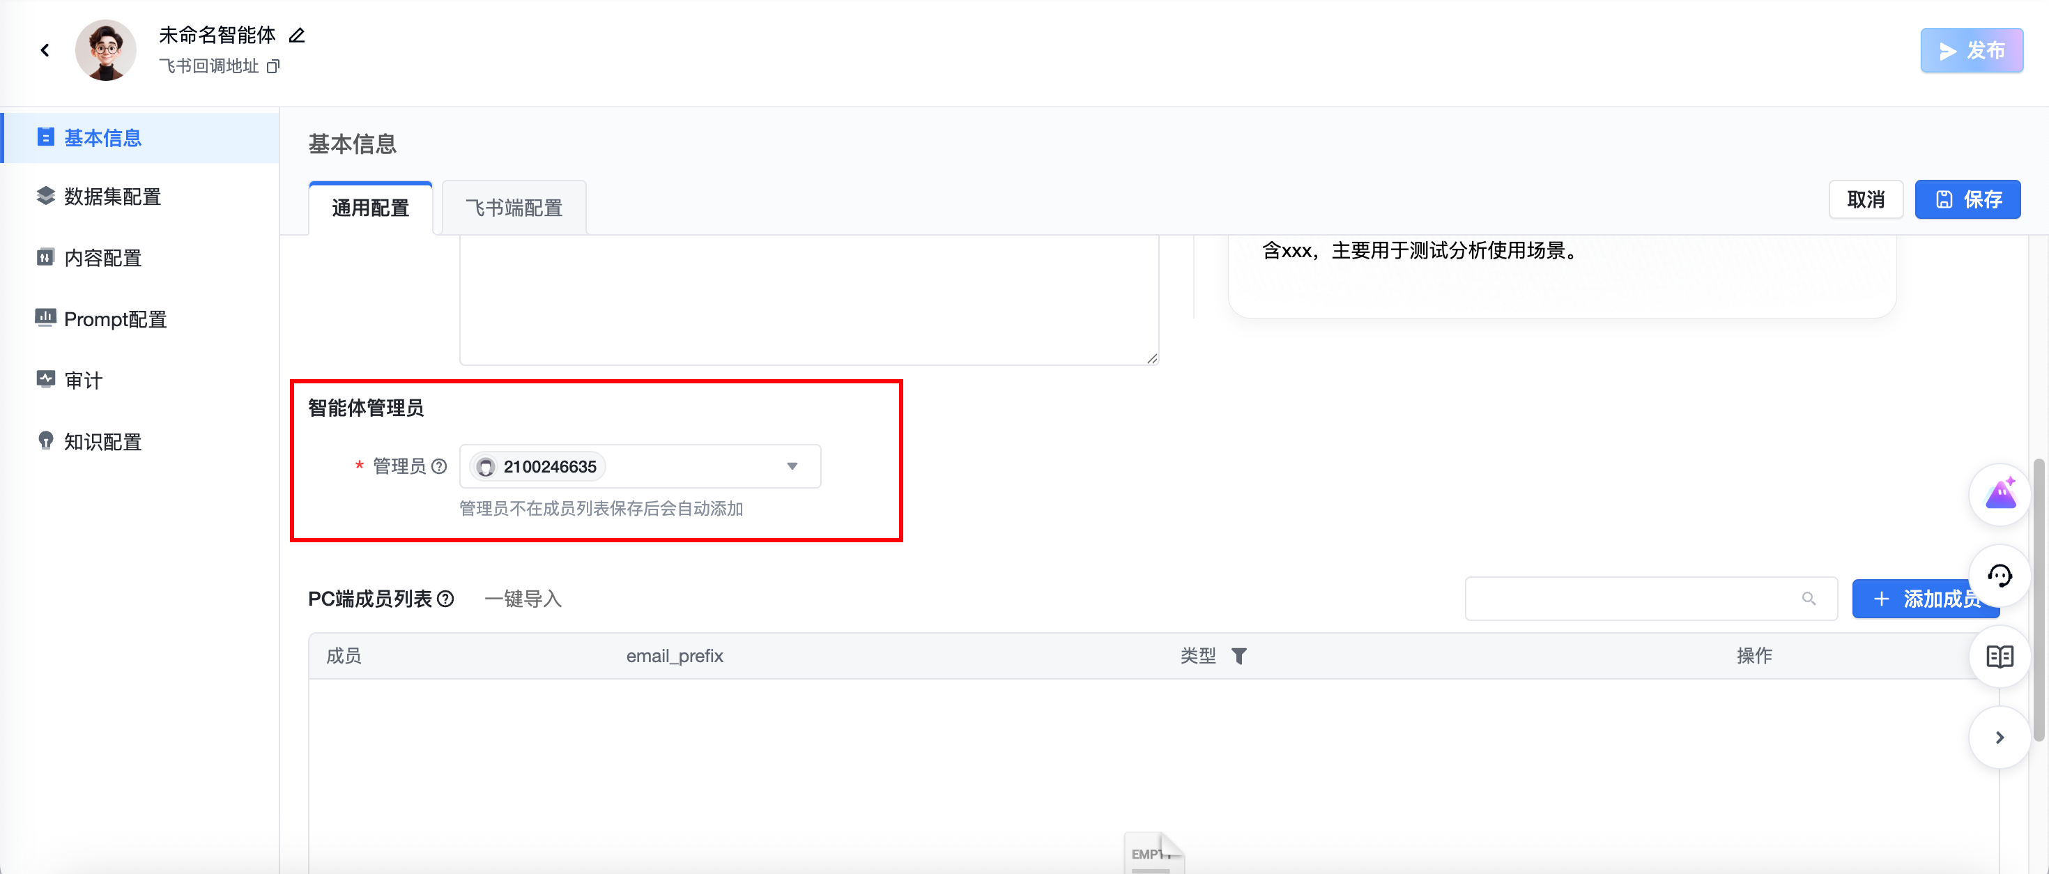
Task: Click the back arrow icon
Action: point(45,50)
